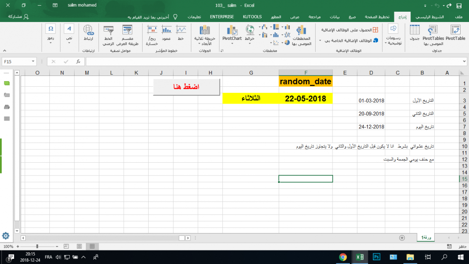This screenshot has width=469, height=264.
Task: Click the zoom slider handle
Action: pyautogui.click(x=37, y=246)
